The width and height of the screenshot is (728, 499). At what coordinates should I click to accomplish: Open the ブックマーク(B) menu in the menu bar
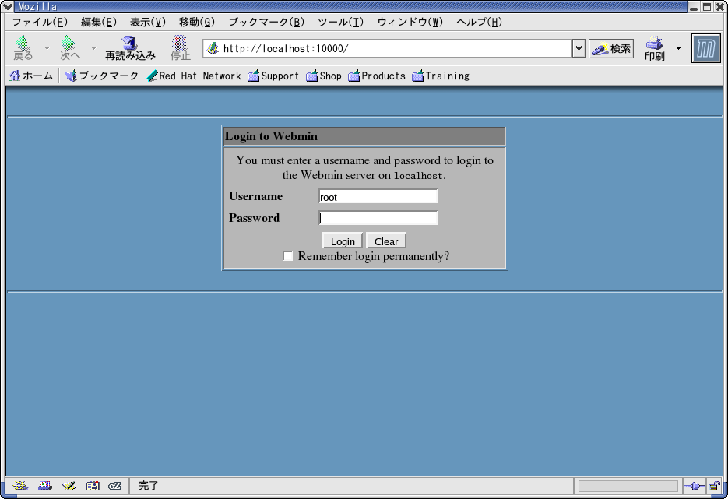[x=266, y=22]
